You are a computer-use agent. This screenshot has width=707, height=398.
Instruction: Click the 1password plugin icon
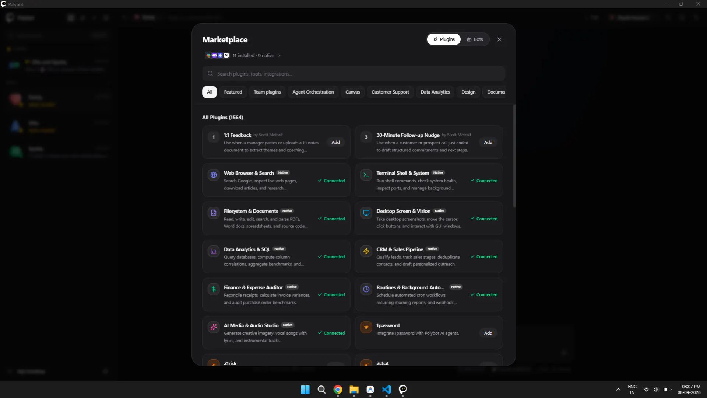click(366, 327)
